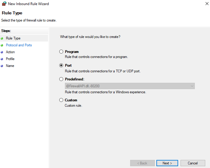Click the blue bullet beside Profile step

2,59
